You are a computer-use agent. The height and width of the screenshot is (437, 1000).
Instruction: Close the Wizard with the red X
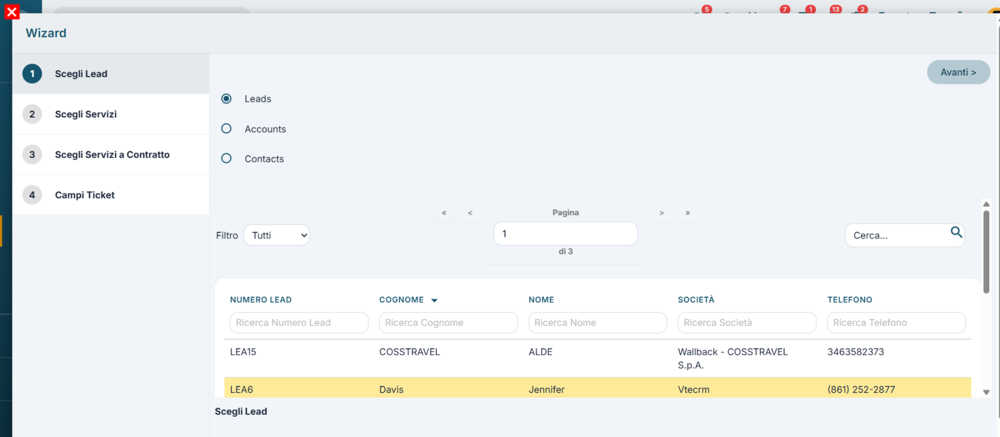coord(12,12)
